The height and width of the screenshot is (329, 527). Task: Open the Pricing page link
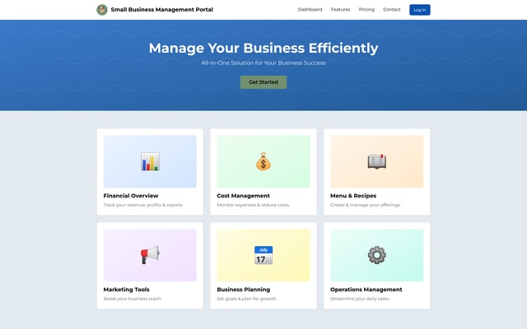(x=366, y=10)
